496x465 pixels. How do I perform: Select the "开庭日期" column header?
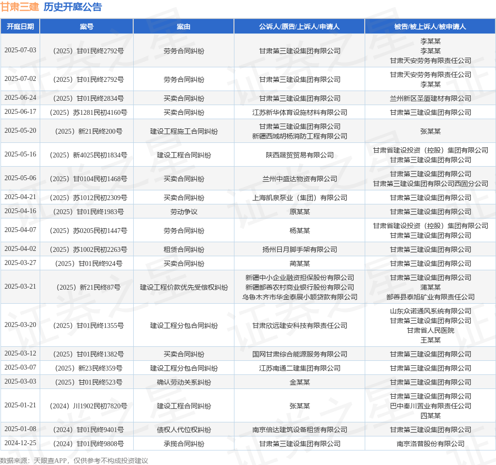(x=20, y=27)
